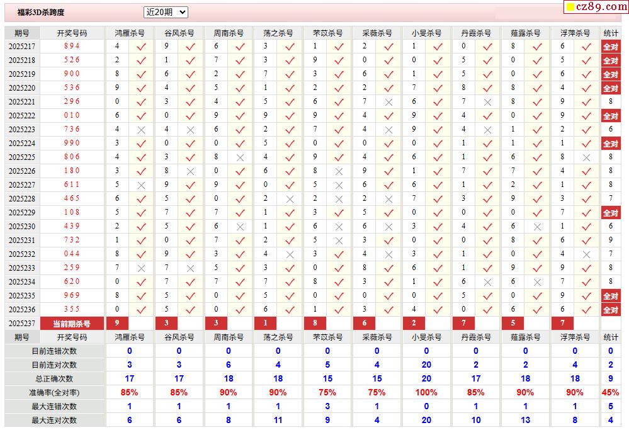The image size is (629, 430).
Task: Select the 开奖号码 header in the upper header row
Action: 72,33
